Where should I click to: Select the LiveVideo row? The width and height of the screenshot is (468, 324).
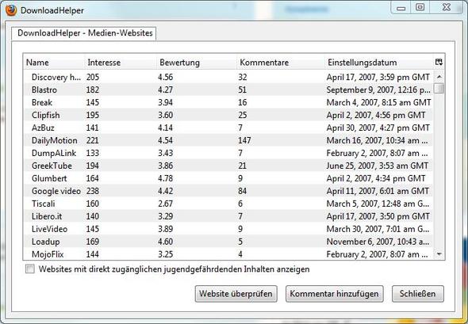point(228,229)
